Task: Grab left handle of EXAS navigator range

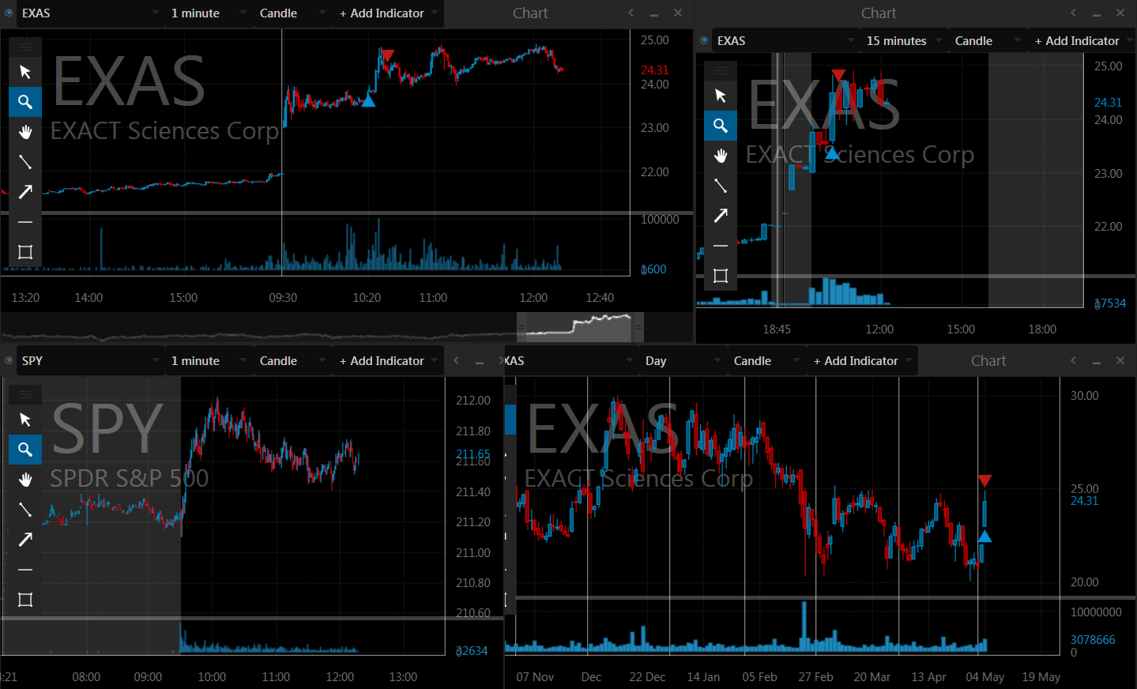Action: [x=521, y=326]
